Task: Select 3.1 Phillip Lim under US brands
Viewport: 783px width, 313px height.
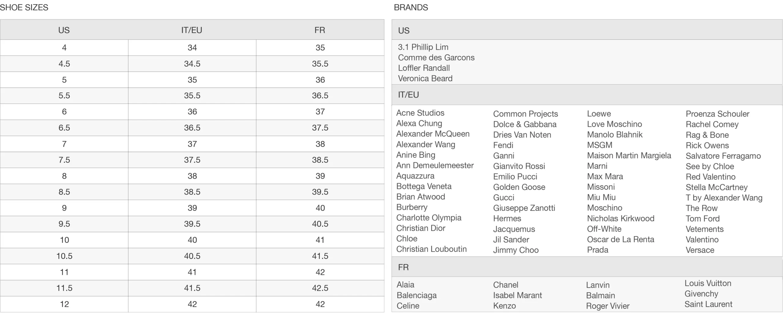Action: [423, 47]
